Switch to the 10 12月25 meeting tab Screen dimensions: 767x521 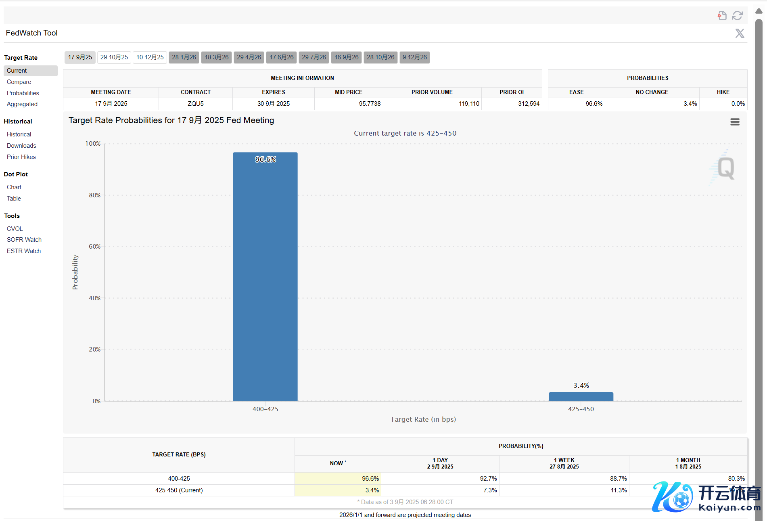pyautogui.click(x=150, y=57)
